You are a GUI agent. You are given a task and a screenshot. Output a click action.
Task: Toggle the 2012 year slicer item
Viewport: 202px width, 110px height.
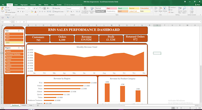point(14,43)
